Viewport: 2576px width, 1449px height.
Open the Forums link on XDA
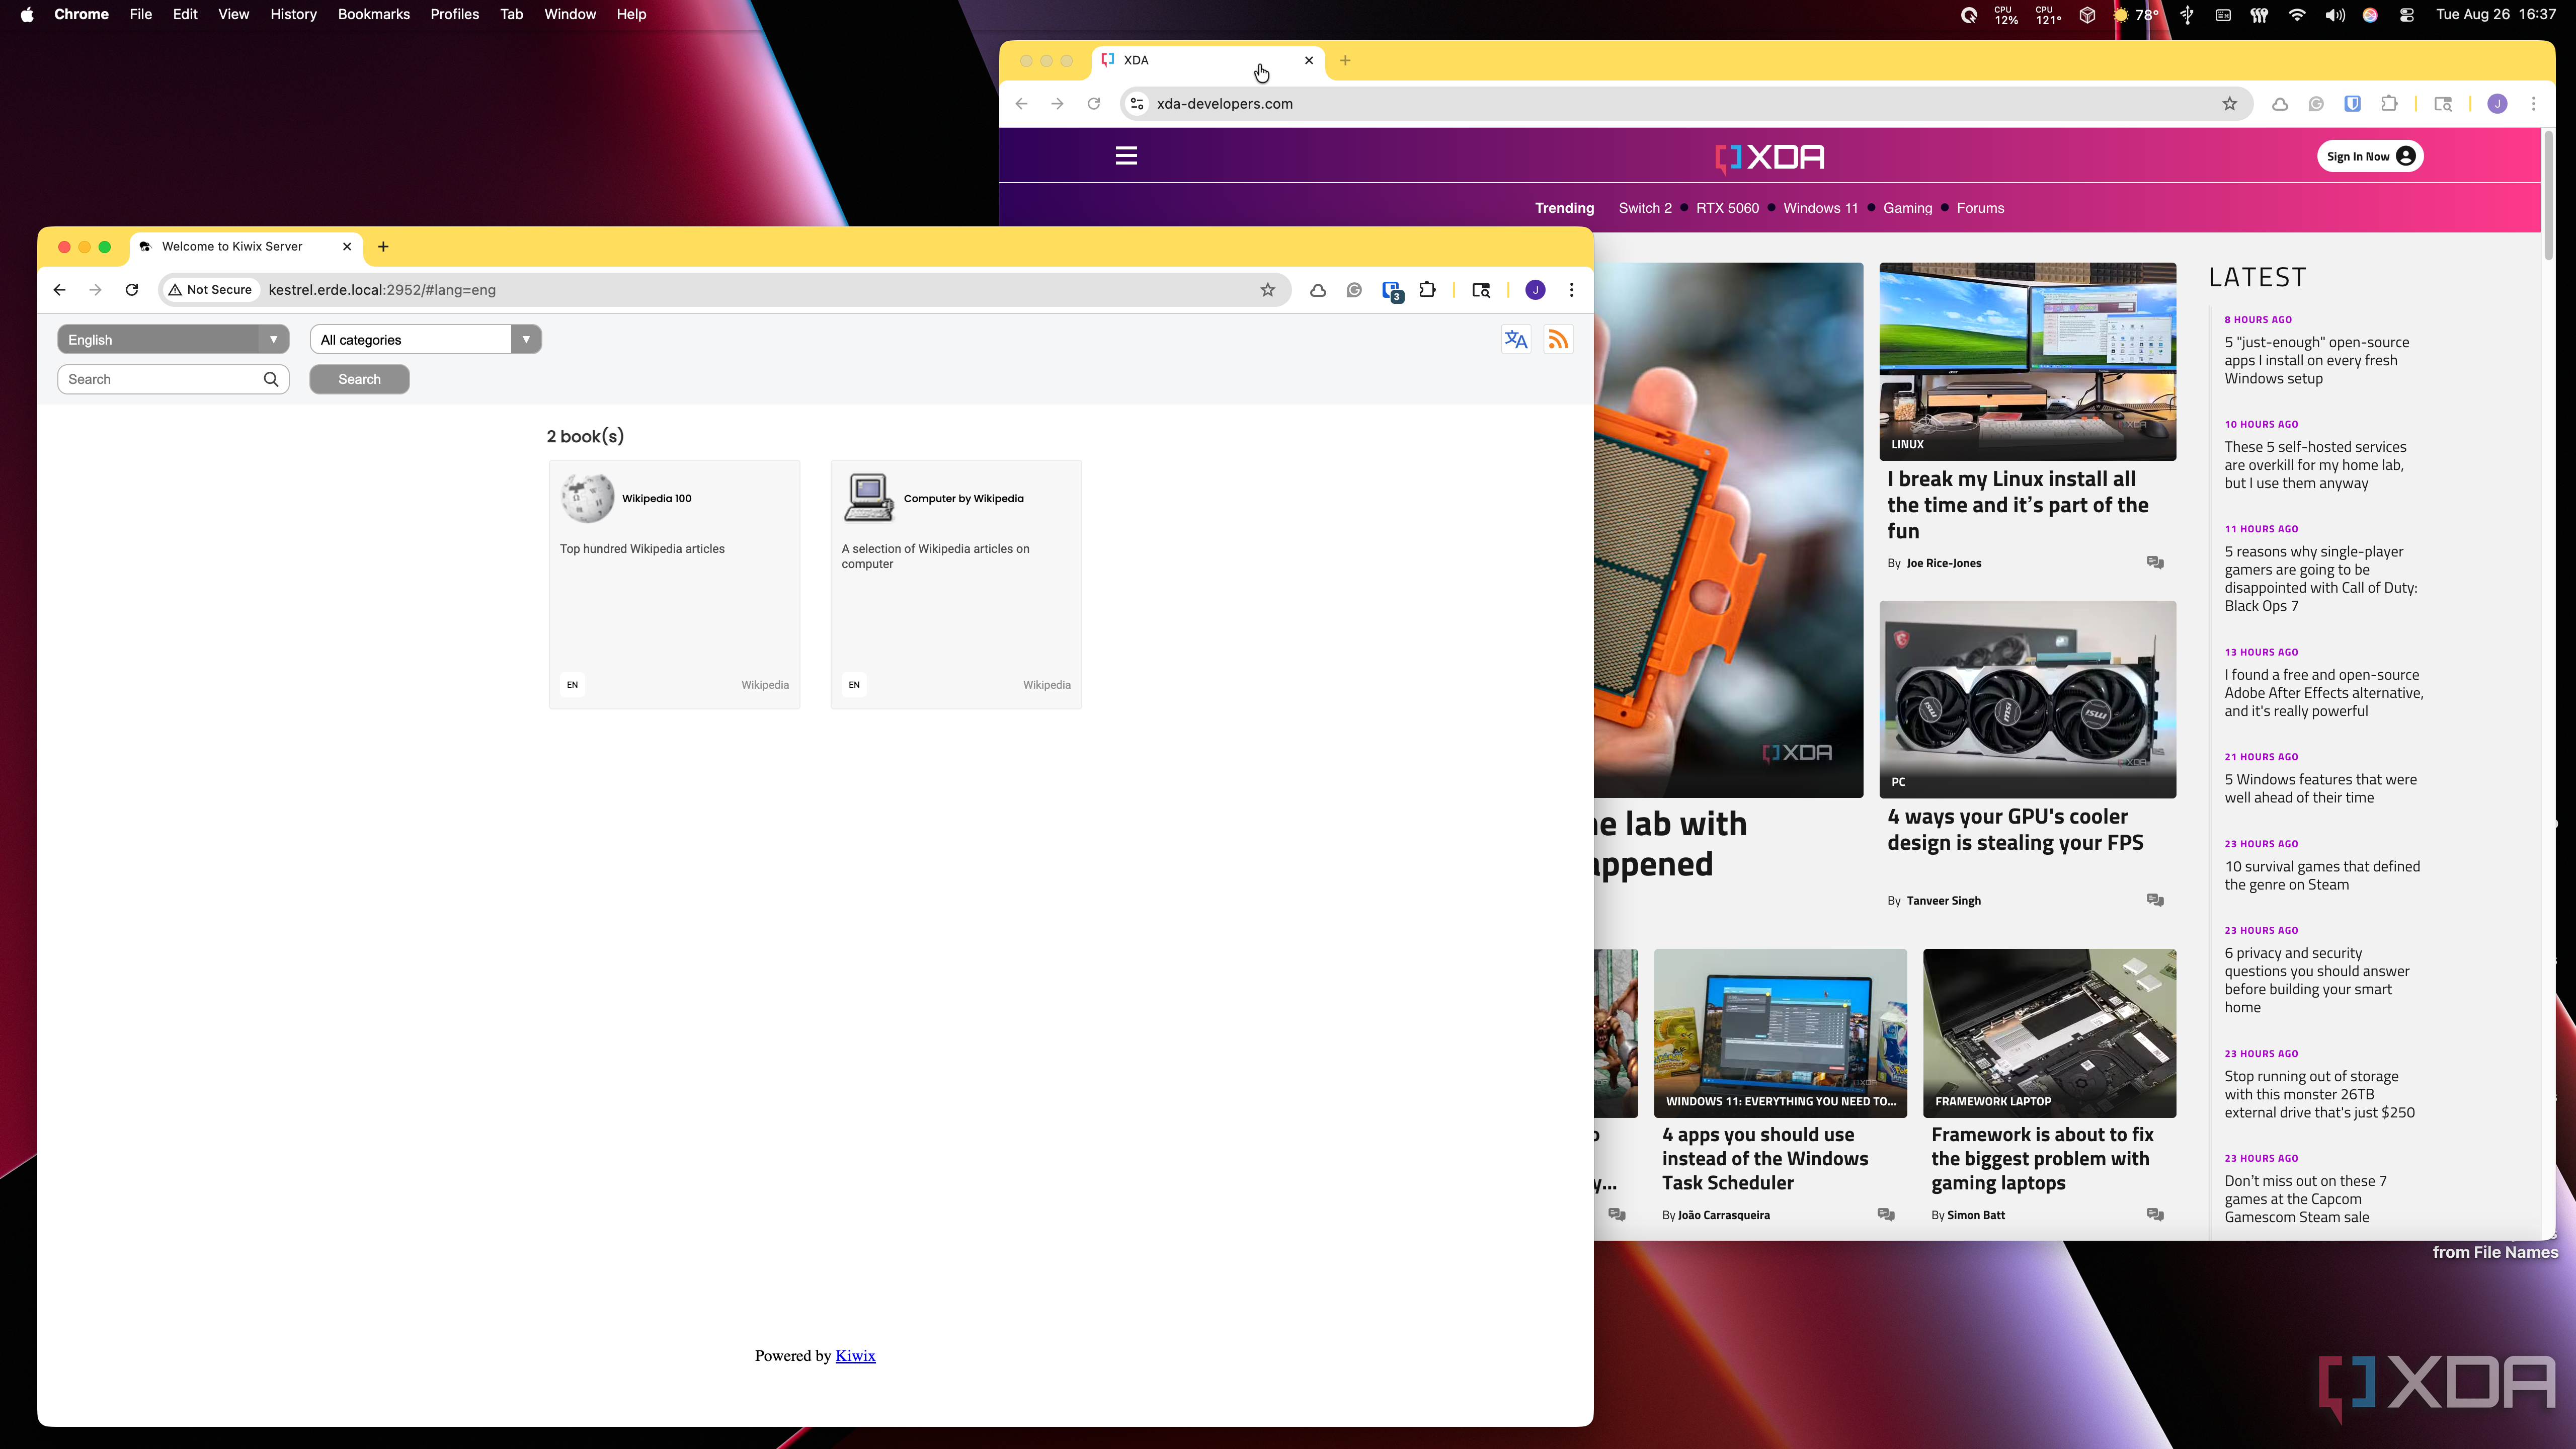[1980, 208]
